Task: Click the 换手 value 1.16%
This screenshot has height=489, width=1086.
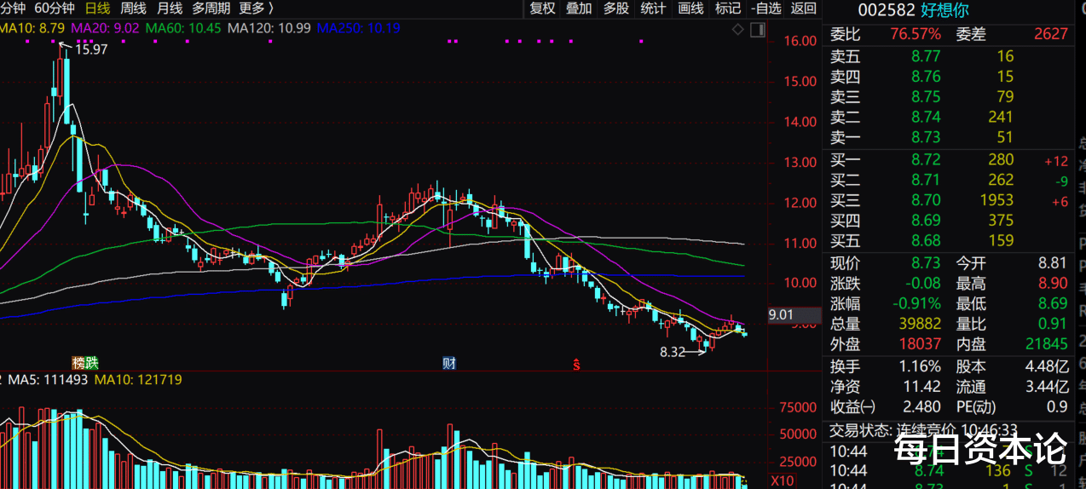Action: click(x=920, y=366)
